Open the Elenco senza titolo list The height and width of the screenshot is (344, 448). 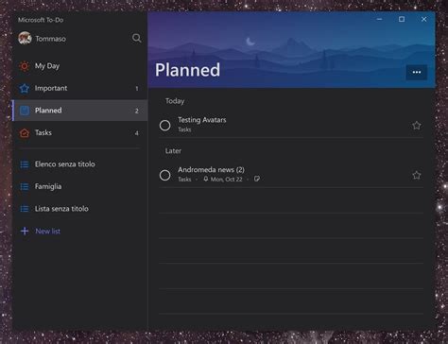pyautogui.click(x=80, y=164)
